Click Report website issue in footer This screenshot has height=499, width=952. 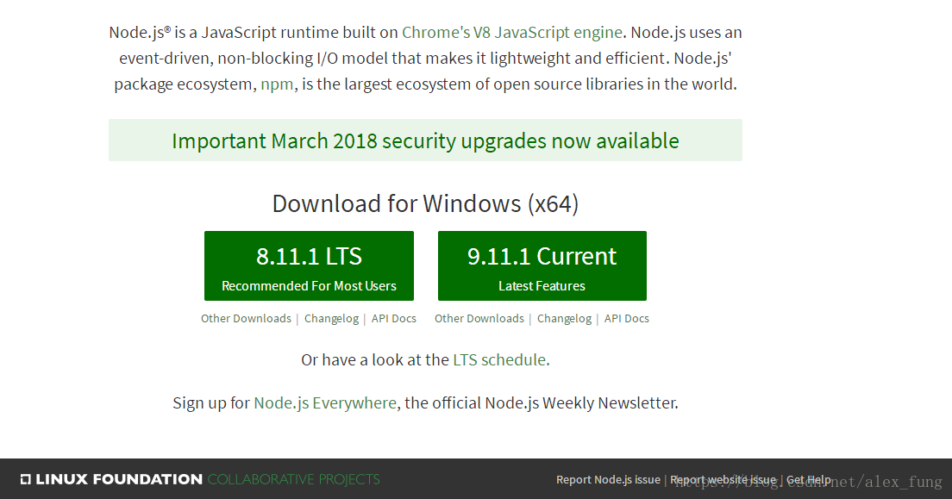pos(723,479)
